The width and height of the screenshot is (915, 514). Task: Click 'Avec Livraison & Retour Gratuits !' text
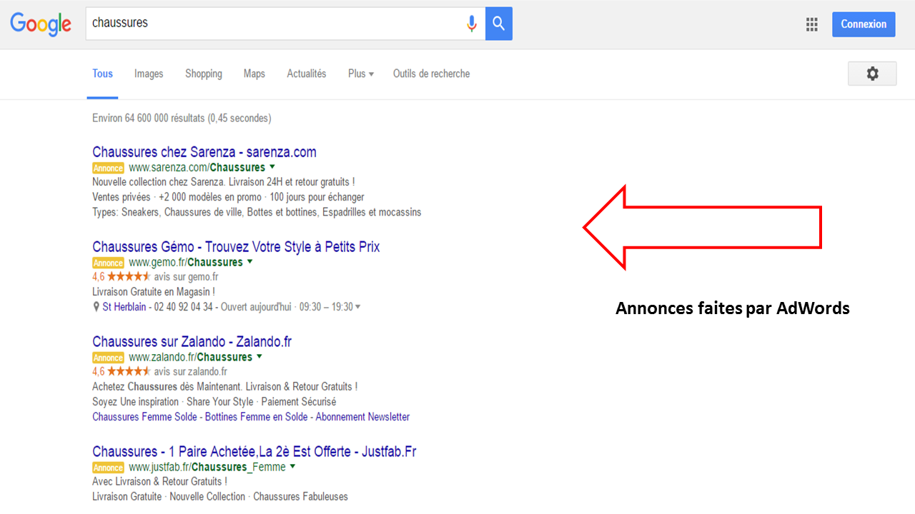[159, 482]
